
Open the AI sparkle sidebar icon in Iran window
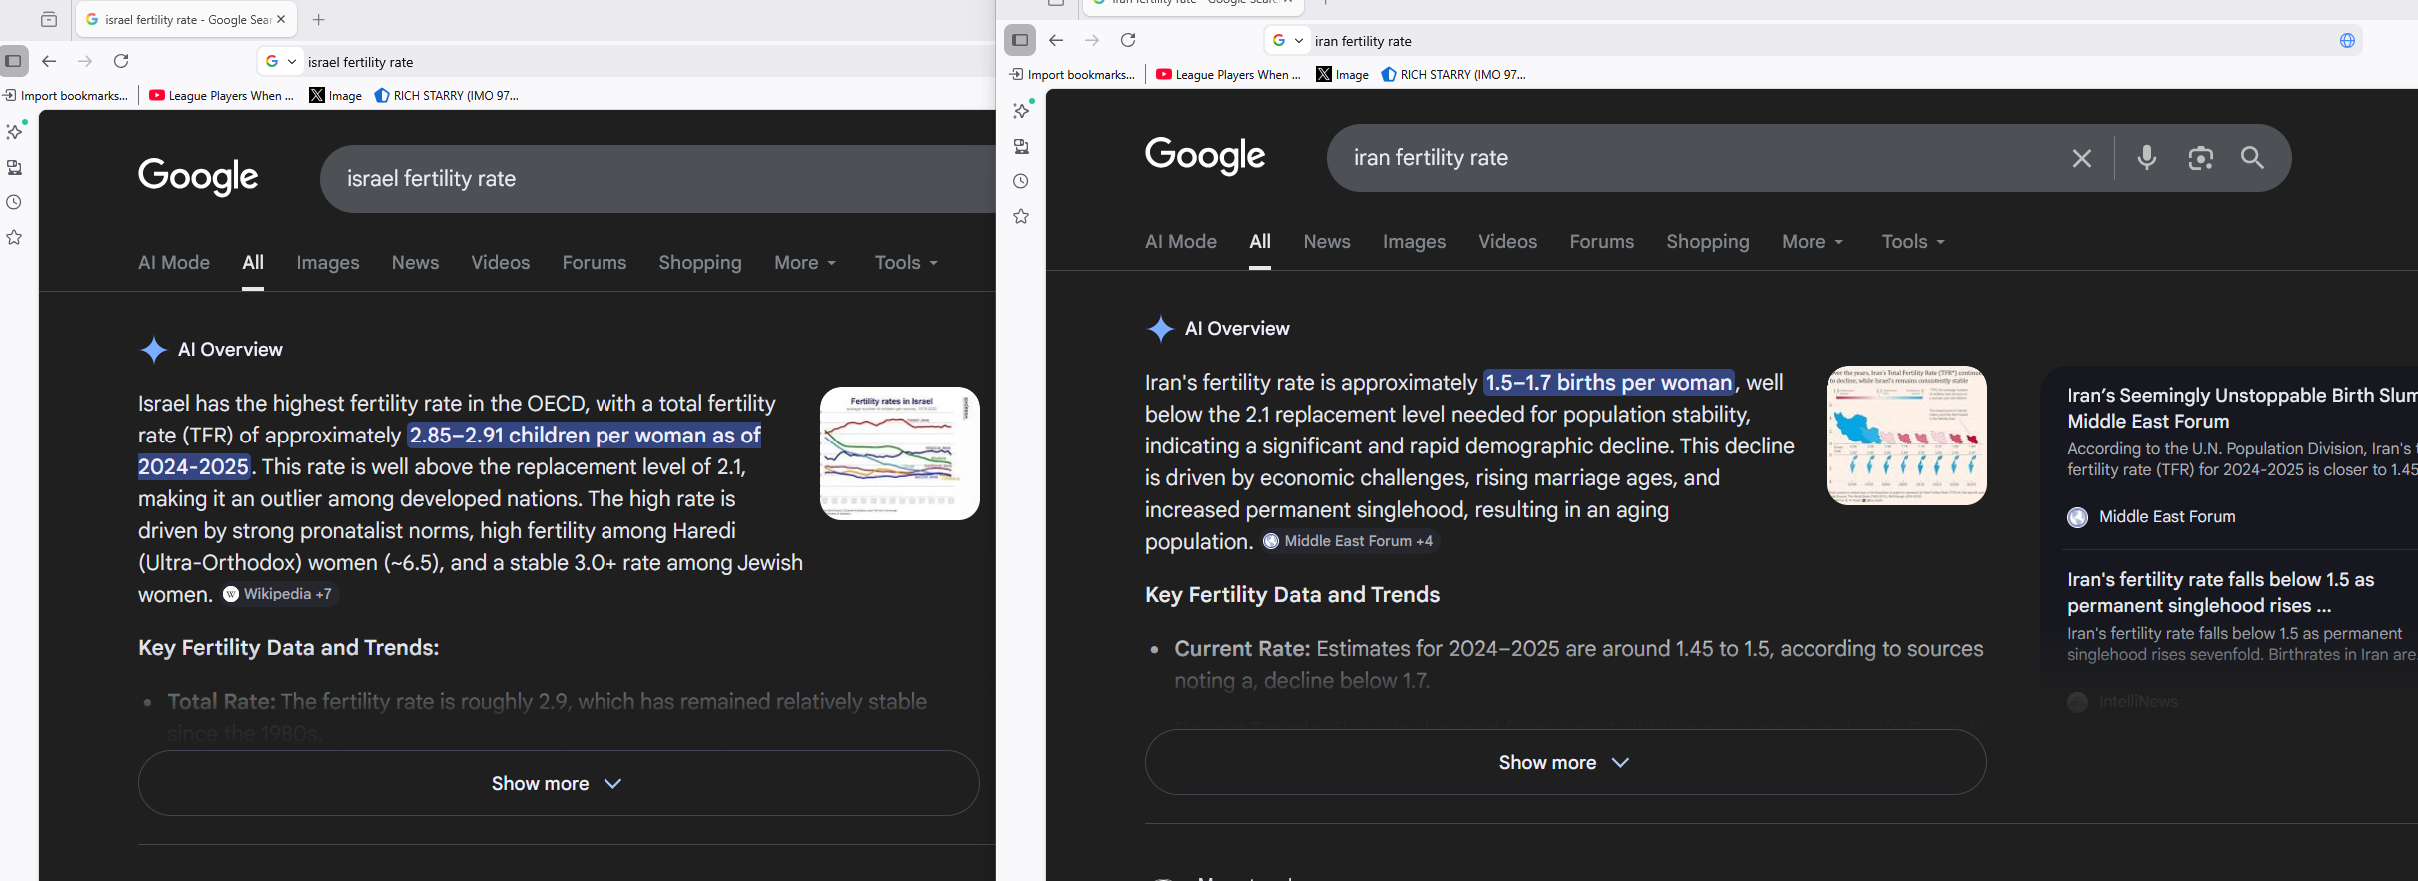1022,110
